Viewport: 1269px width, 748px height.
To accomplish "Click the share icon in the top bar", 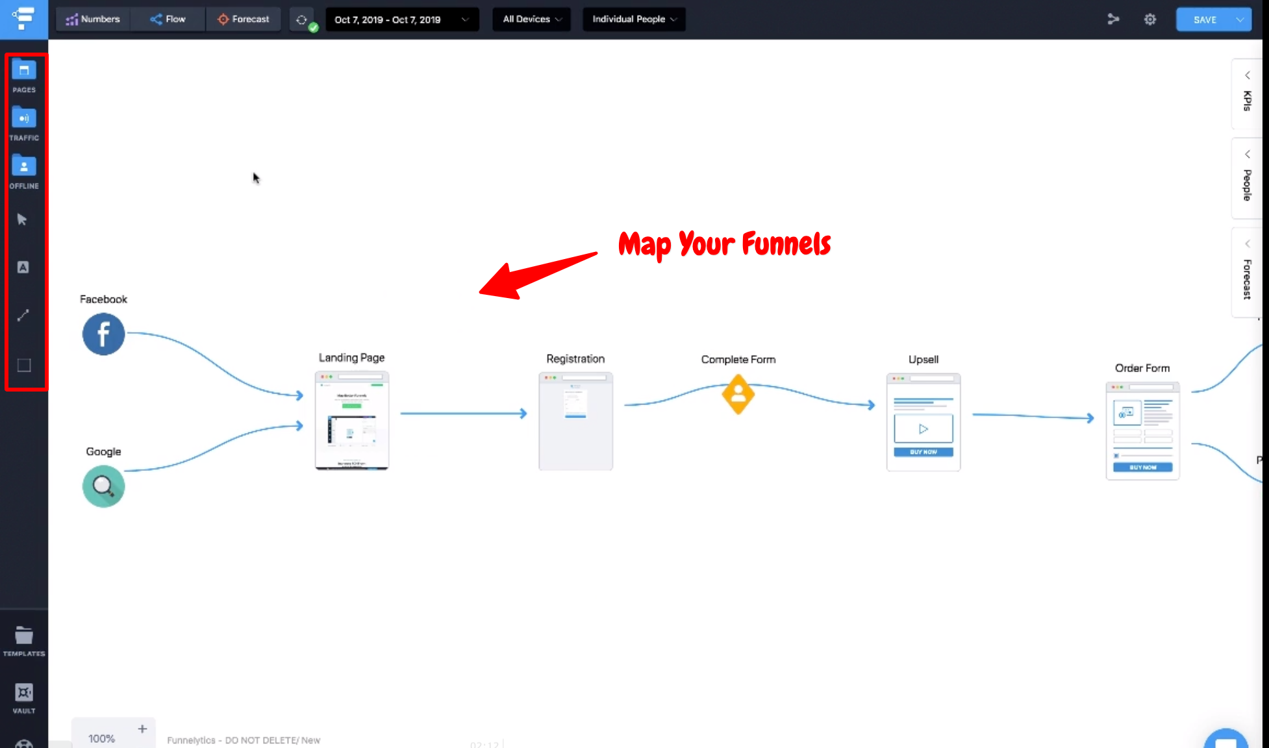I will click(x=1114, y=19).
